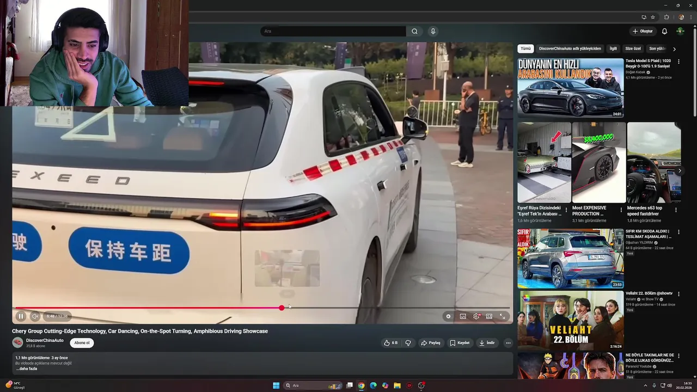Open Chrome profile avatar in toolbar
Viewport: 697px width, 392px height.
681,17
